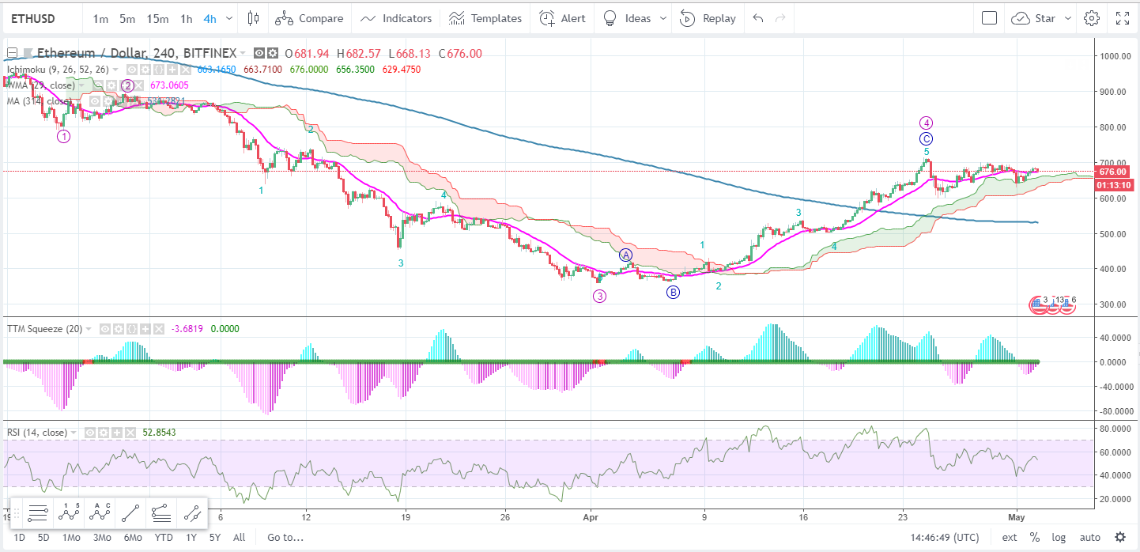Switch to 1m timeframe

pos(100,18)
